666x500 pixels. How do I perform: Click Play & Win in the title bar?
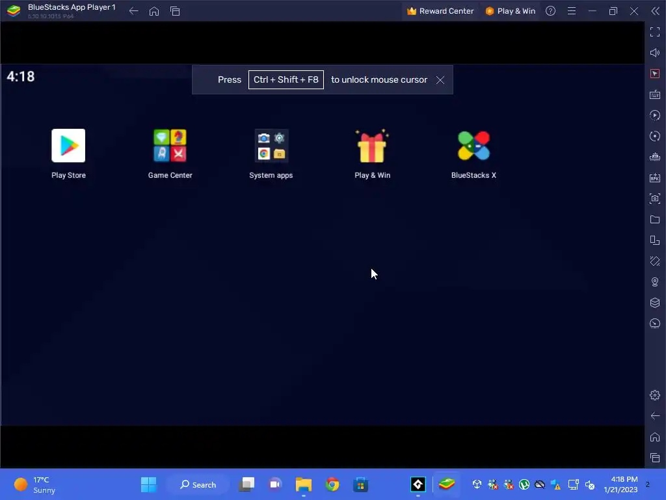pos(510,11)
